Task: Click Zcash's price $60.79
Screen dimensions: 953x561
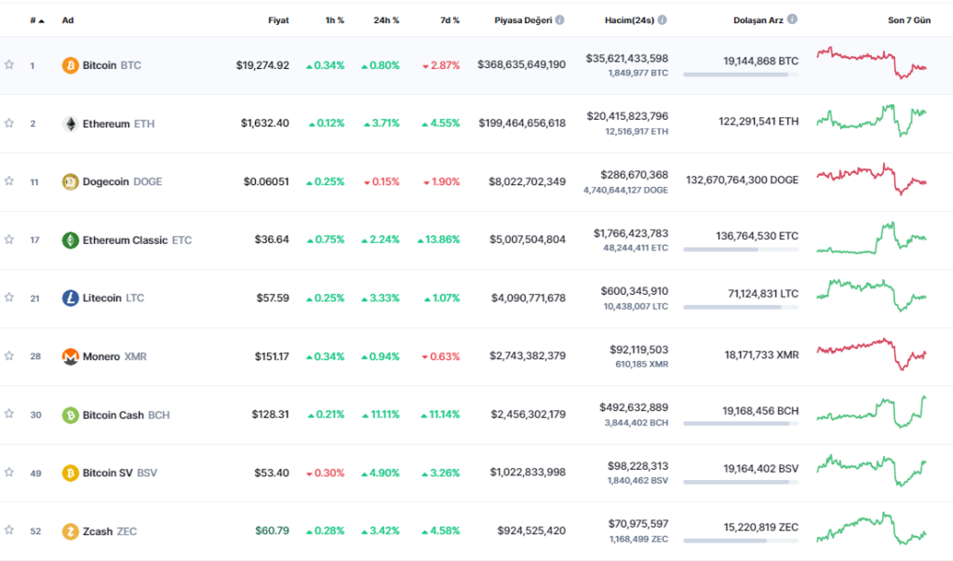Action: 273,530
